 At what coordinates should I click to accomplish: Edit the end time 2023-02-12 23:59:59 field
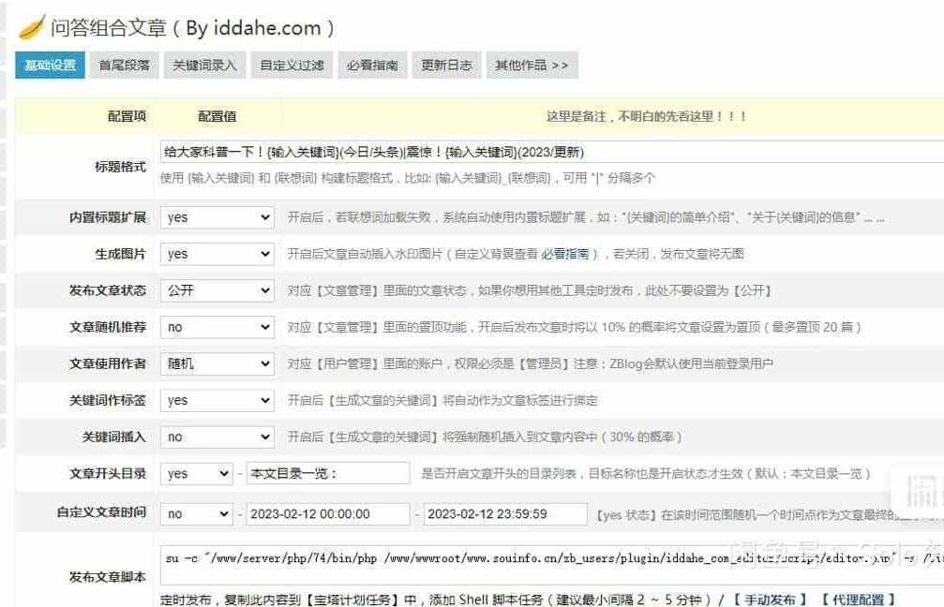point(505,513)
